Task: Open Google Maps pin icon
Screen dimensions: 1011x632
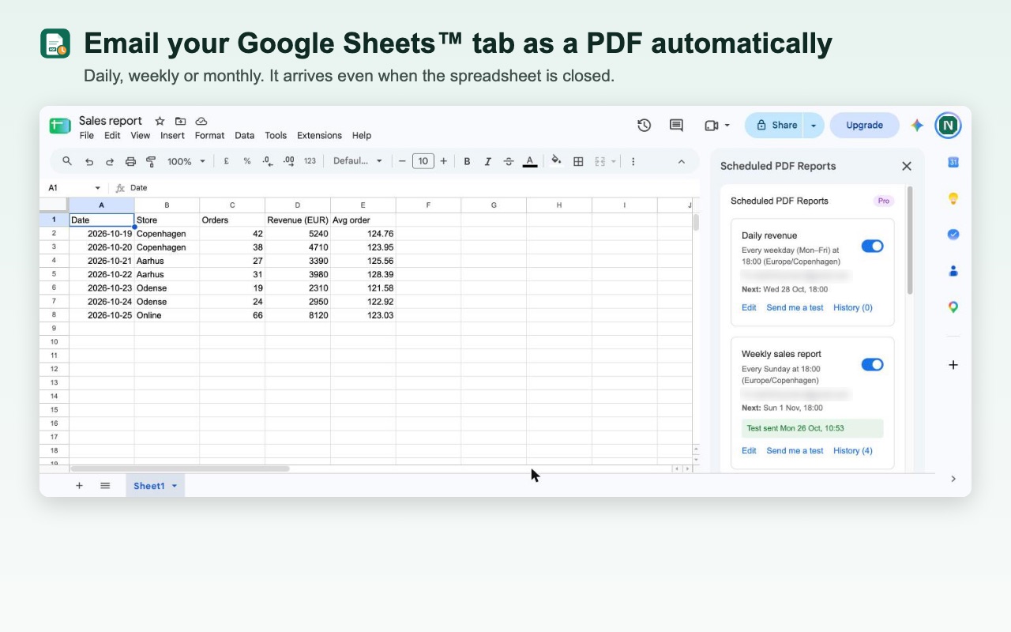Action: [953, 307]
